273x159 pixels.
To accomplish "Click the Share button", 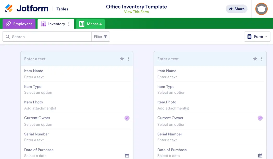I will pyautogui.click(x=236, y=9).
